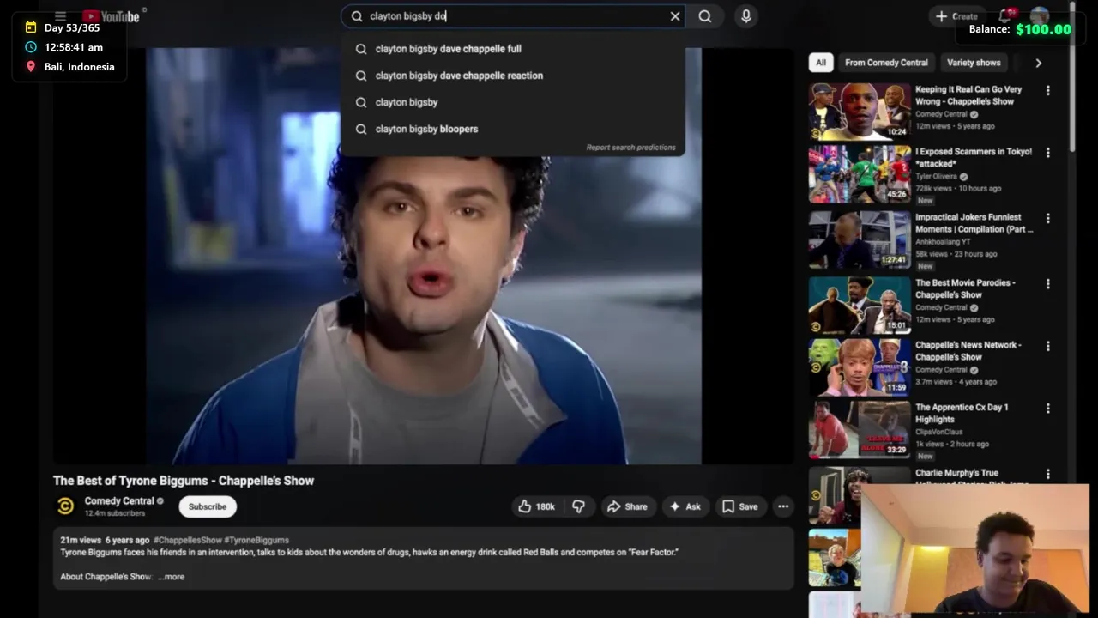Subscribe to Comedy Central
Viewport: 1098px width, 618px height.
(x=208, y=506)
